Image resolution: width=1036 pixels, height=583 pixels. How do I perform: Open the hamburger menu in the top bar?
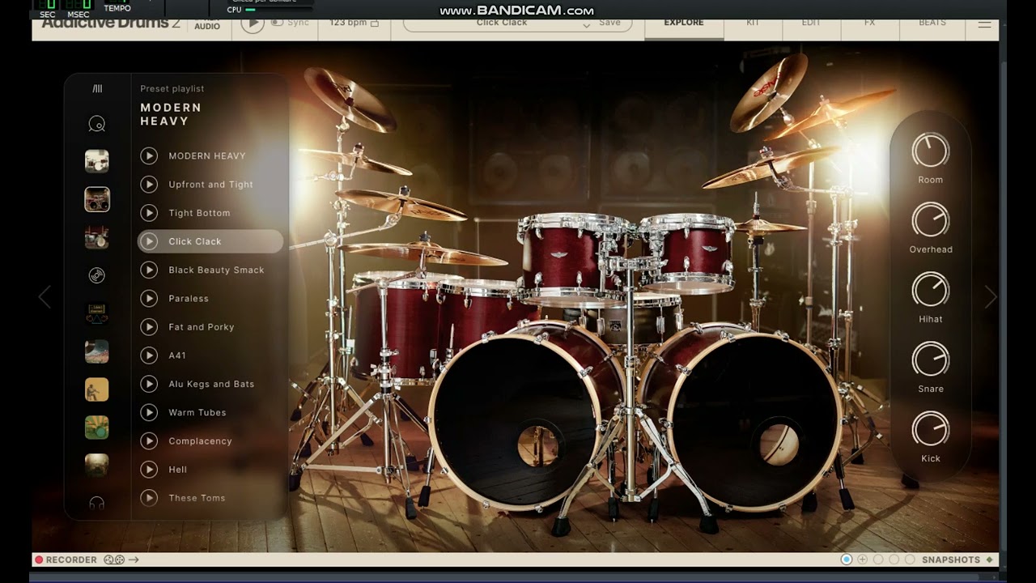click(984, 24)
